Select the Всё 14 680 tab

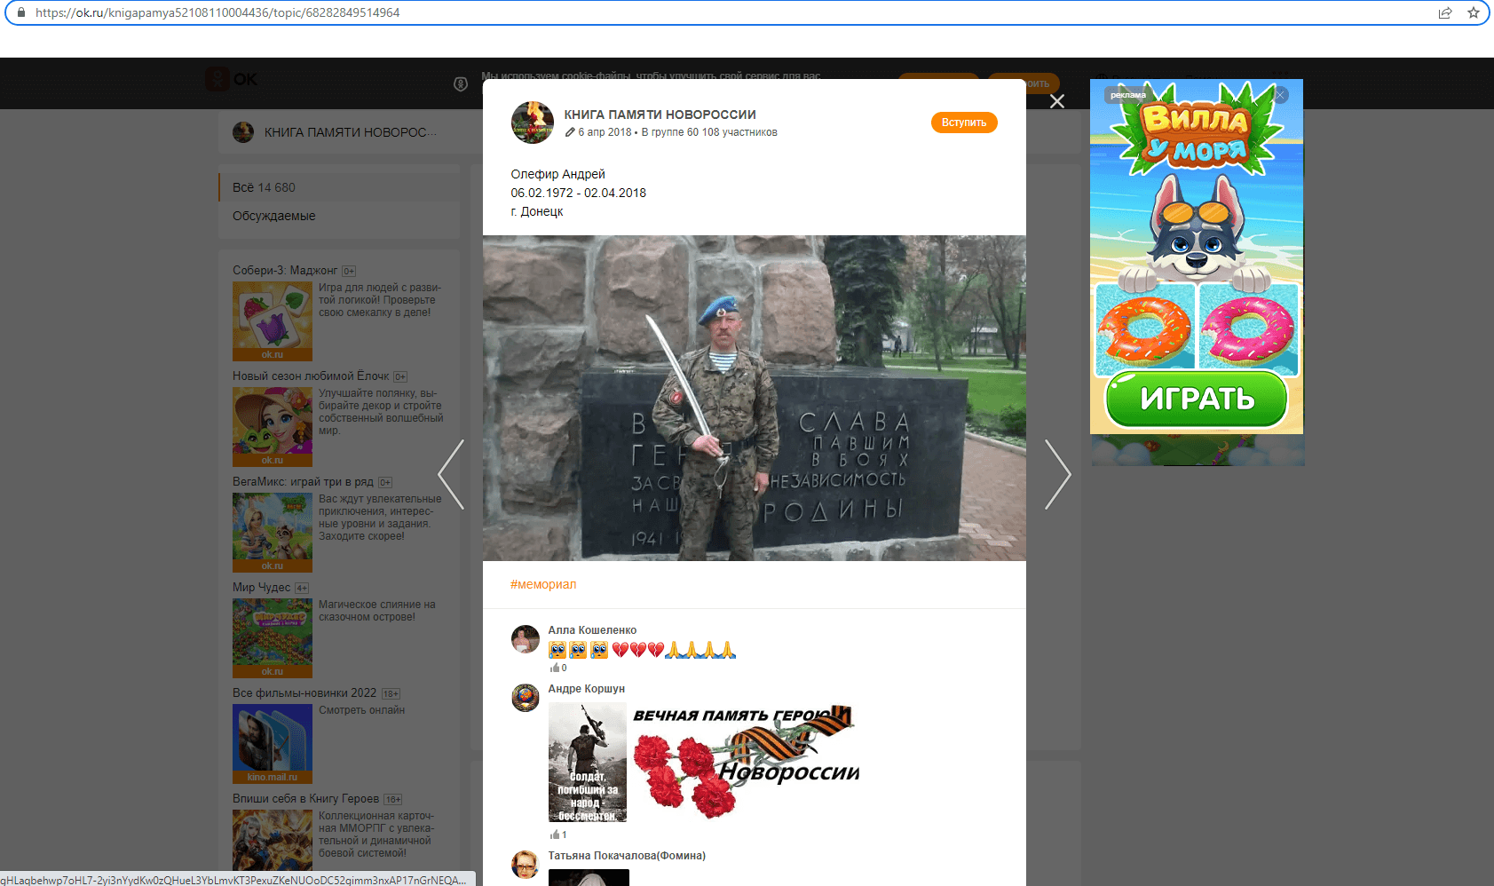point(339,187)
